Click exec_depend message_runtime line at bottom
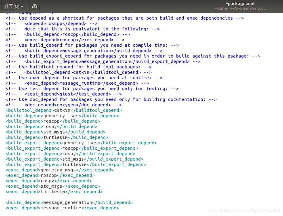Image resolution: width=283 pixels, height=216 pixels. pos(62,208)
